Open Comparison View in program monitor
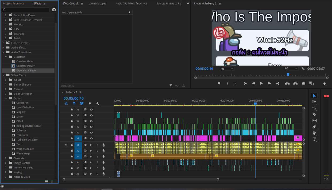The height and width of the screenshot is (190, 332). [311, 83]
